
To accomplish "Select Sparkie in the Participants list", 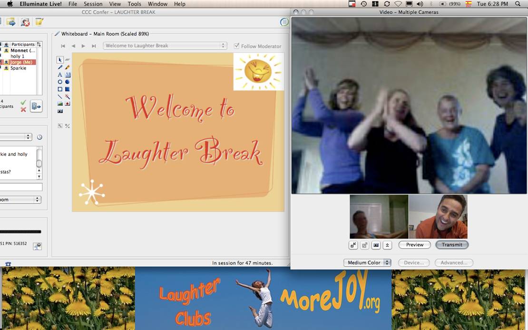I will point(19,68).
